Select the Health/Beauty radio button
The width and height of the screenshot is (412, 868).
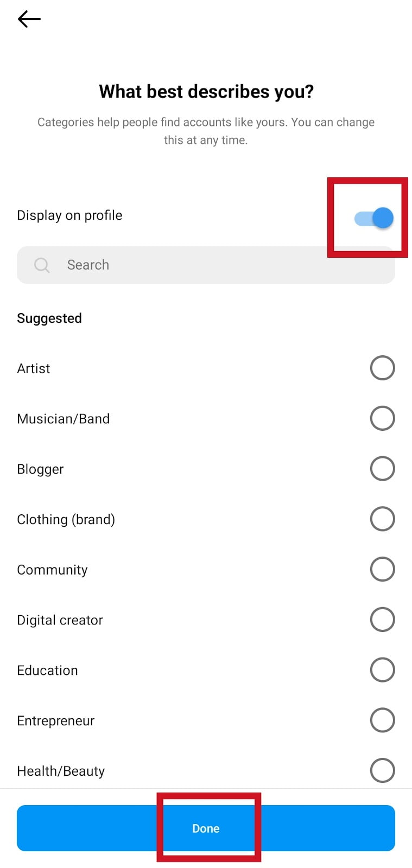[x=383, y=770]
